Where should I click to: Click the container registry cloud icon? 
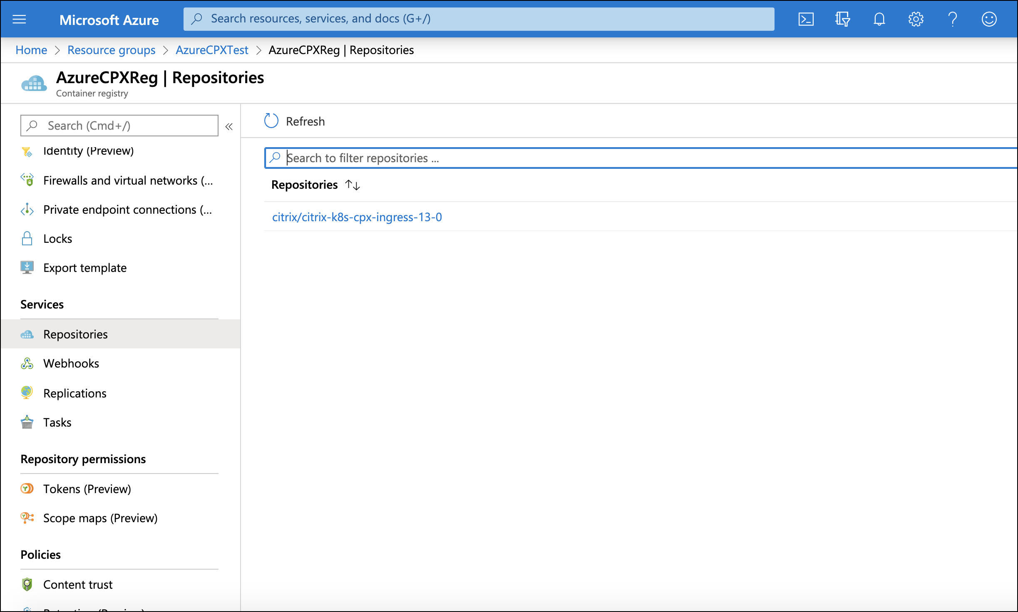pyautogui.click(x=34, y=84)
